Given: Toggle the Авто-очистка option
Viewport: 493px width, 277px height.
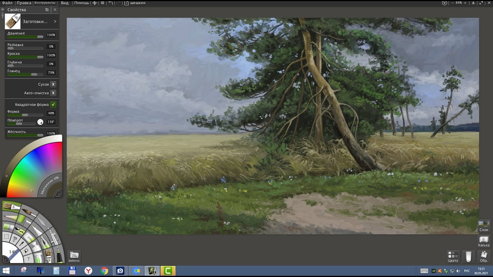Looking at the screenshot, I should (53, 93).
